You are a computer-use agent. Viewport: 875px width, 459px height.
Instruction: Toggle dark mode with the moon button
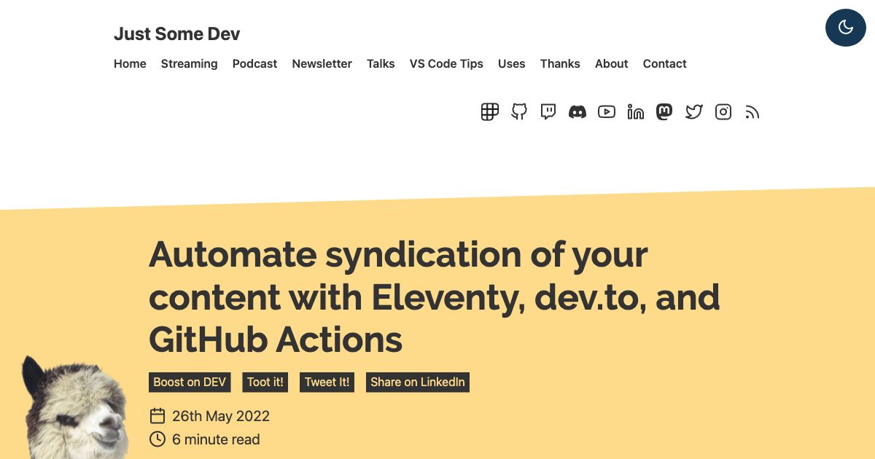click(845, 27)
